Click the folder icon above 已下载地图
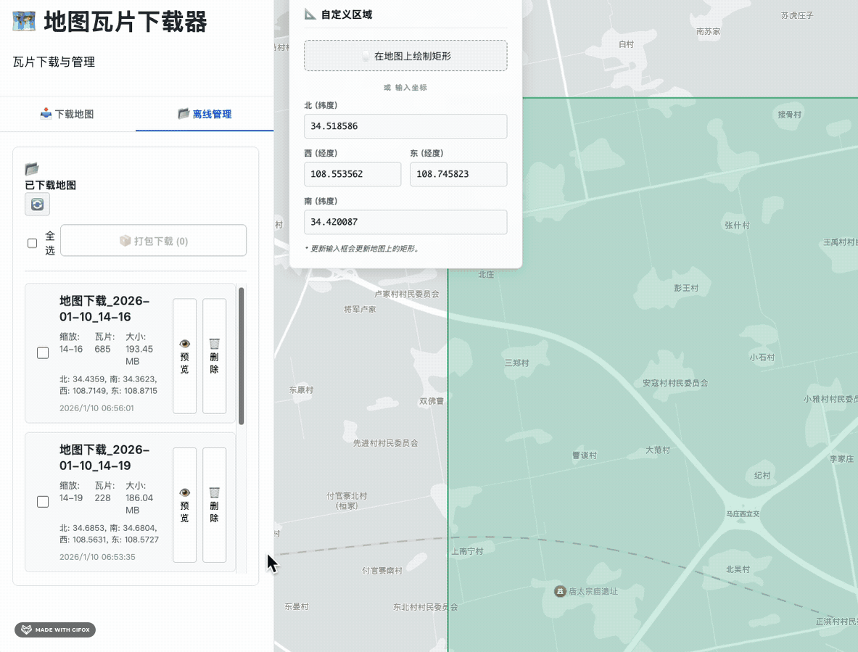This screenshot has width=858, height=652. [32, 168]
